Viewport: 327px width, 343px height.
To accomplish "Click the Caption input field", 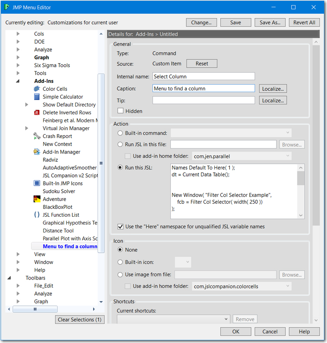I will (x=204, y=88).
